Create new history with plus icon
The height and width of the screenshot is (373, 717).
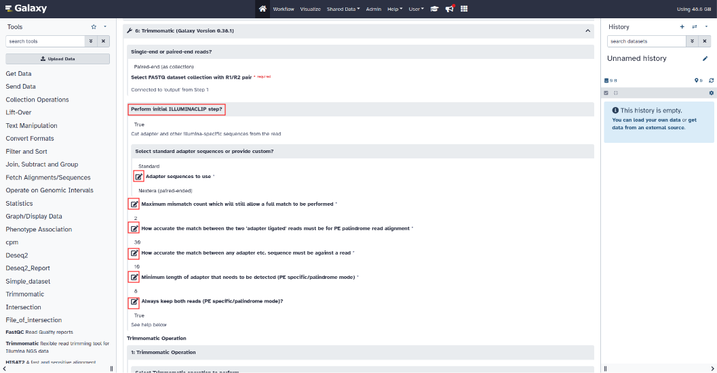tap(682, 27)
